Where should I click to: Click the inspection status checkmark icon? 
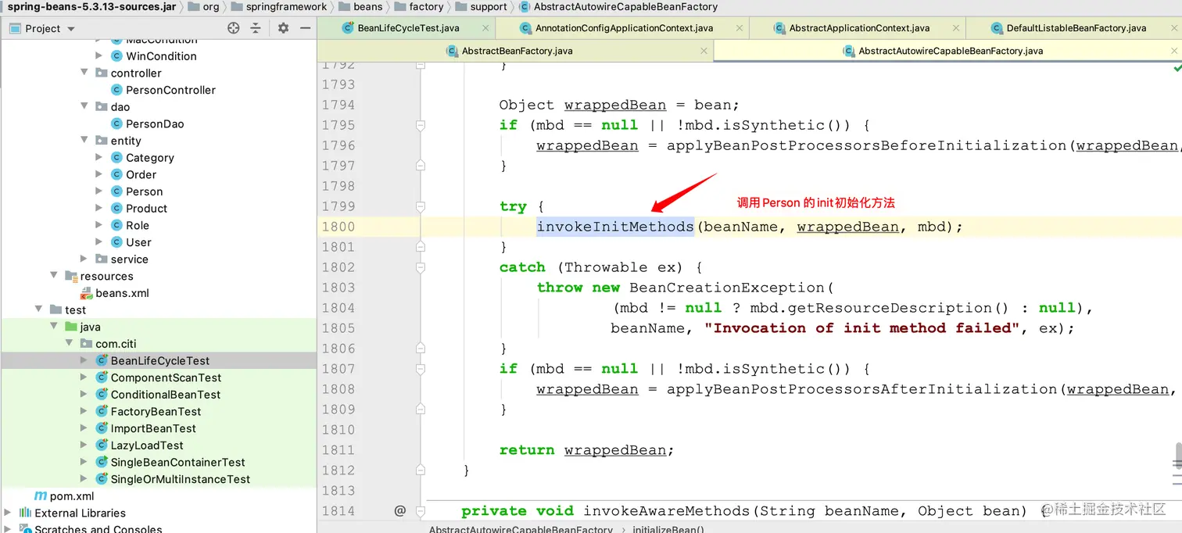(x=1177, y=68)
